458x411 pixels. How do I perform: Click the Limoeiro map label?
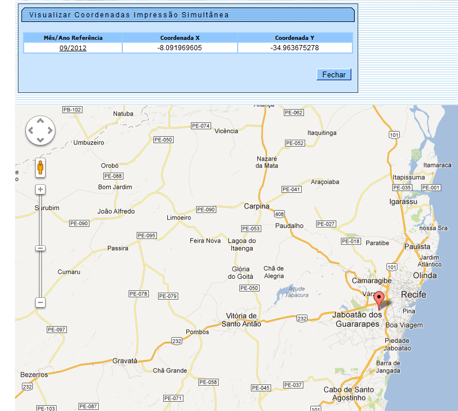179,218
